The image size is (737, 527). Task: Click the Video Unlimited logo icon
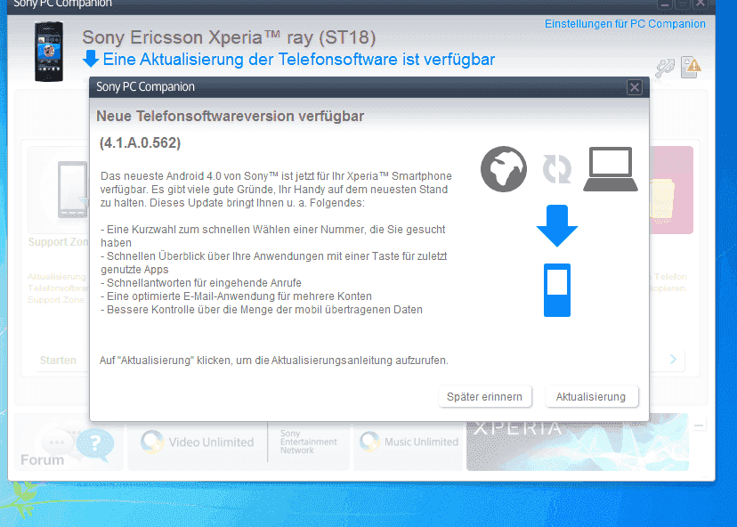coord(152,442)
